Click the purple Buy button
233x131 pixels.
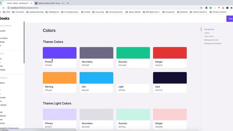tap(230, 19)
